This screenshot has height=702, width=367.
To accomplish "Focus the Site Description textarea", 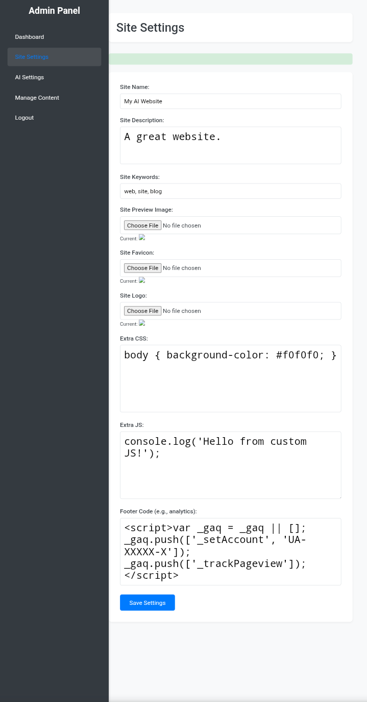I will pos(230,145).
